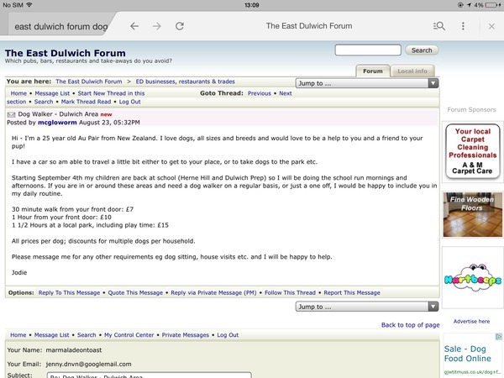Go back using the browser back arrow
This screenshot has width=504, height=378.
click(134, 26)
